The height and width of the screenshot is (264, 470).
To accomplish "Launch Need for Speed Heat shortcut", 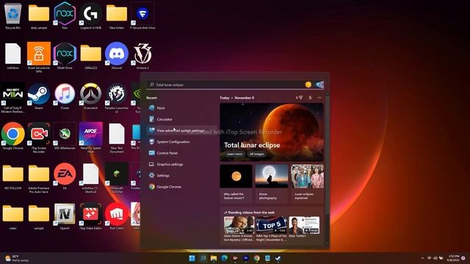I will pos(90,138).
